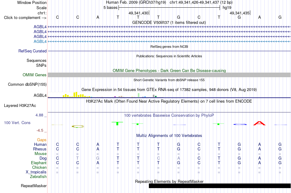Click the red A logo in PhyloP track
This screenshot has height=193, width=291.
tap(259, 123)
